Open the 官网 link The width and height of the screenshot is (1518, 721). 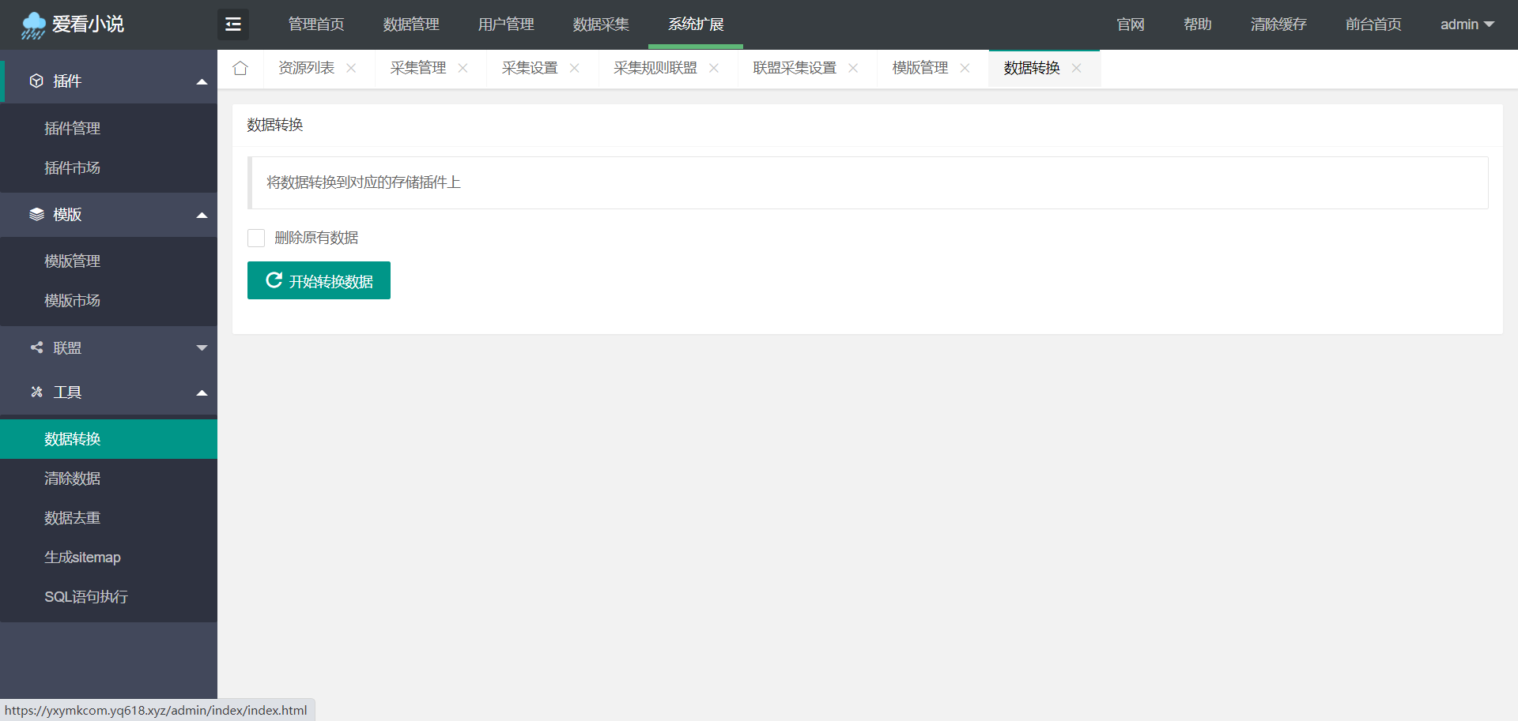pos(1131,24)
